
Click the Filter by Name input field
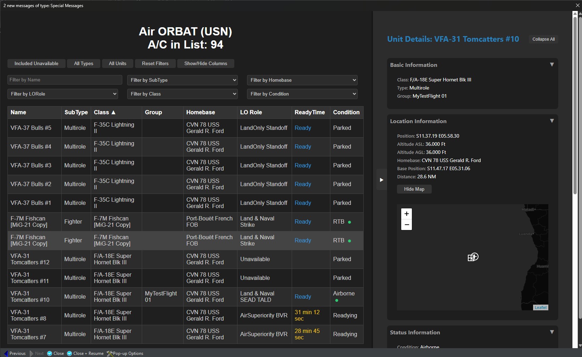(x=65, y=80)
